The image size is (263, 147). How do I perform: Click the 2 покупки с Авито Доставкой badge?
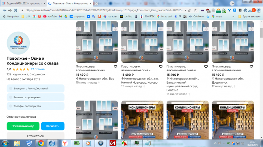tap(36, 89)
